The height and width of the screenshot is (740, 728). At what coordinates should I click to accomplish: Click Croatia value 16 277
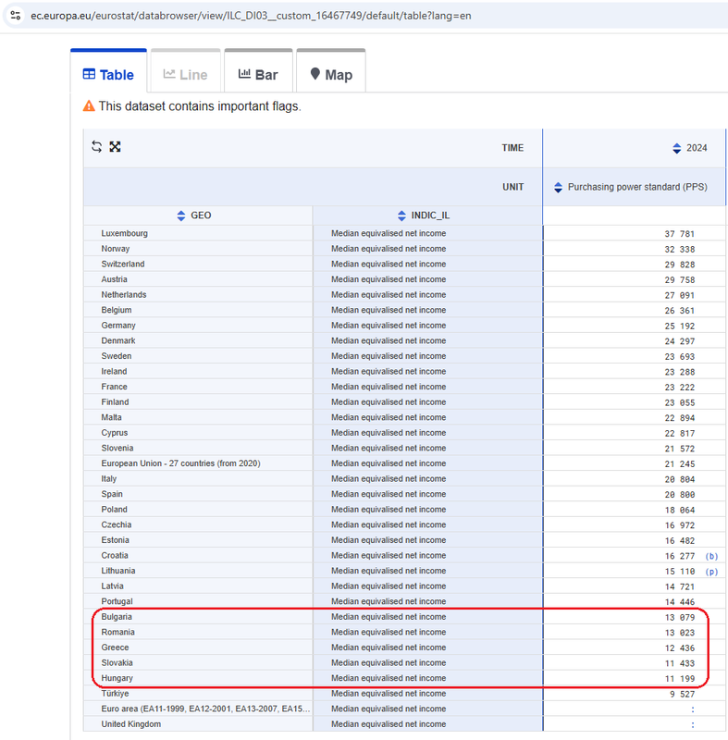[680, 556]
